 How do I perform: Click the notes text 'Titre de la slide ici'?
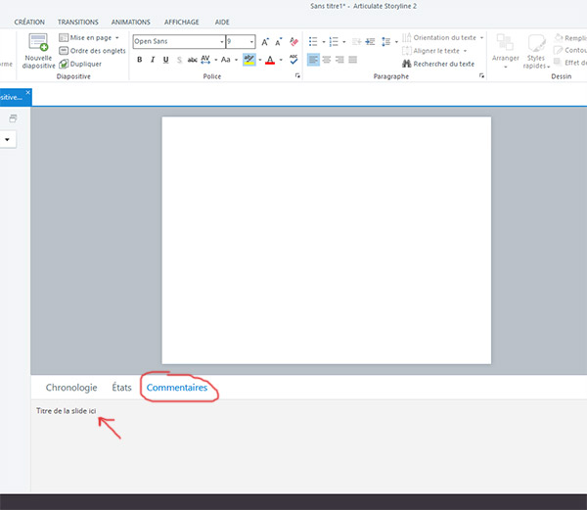click(x=67, y=411)
